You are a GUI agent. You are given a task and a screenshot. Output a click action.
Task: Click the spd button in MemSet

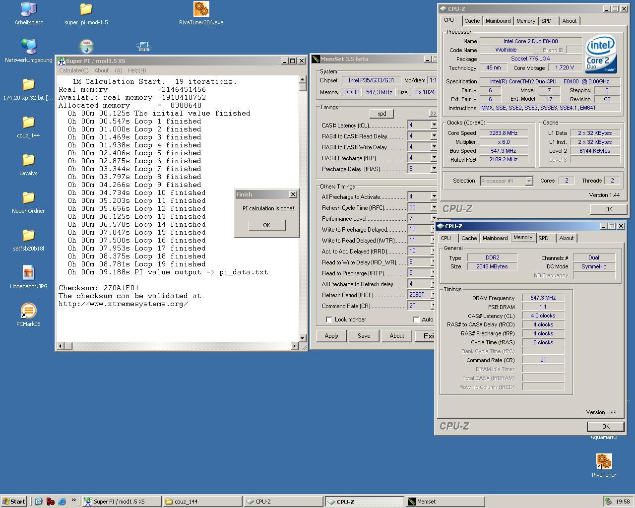[x=381, y=114]
